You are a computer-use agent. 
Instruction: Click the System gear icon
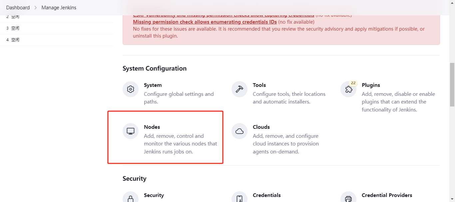pos(131,89)
